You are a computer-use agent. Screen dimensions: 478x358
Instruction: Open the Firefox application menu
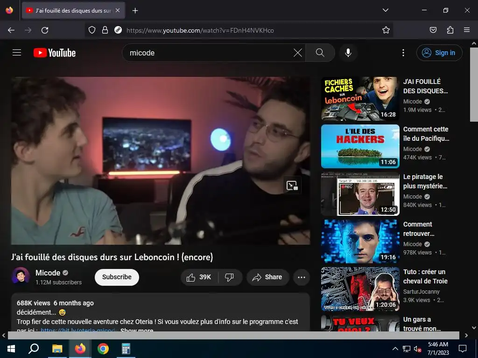tap(467, 30)
